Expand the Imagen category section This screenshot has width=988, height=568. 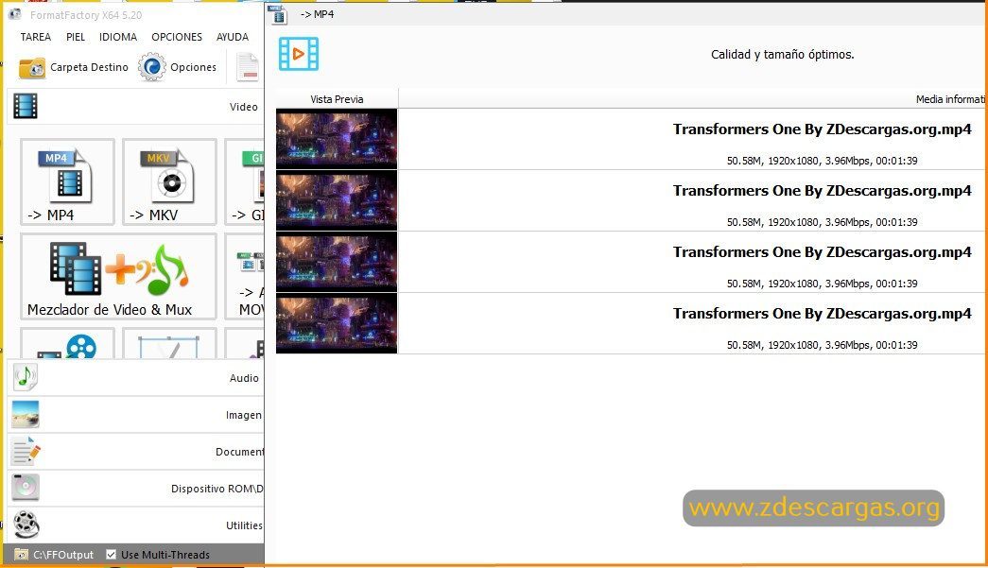[135, 414]
